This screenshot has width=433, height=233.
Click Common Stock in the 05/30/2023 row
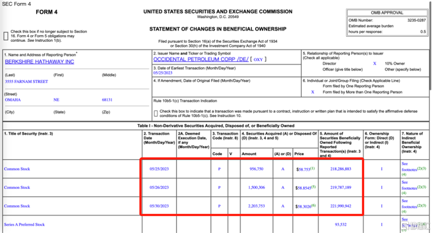pos(17,206)
